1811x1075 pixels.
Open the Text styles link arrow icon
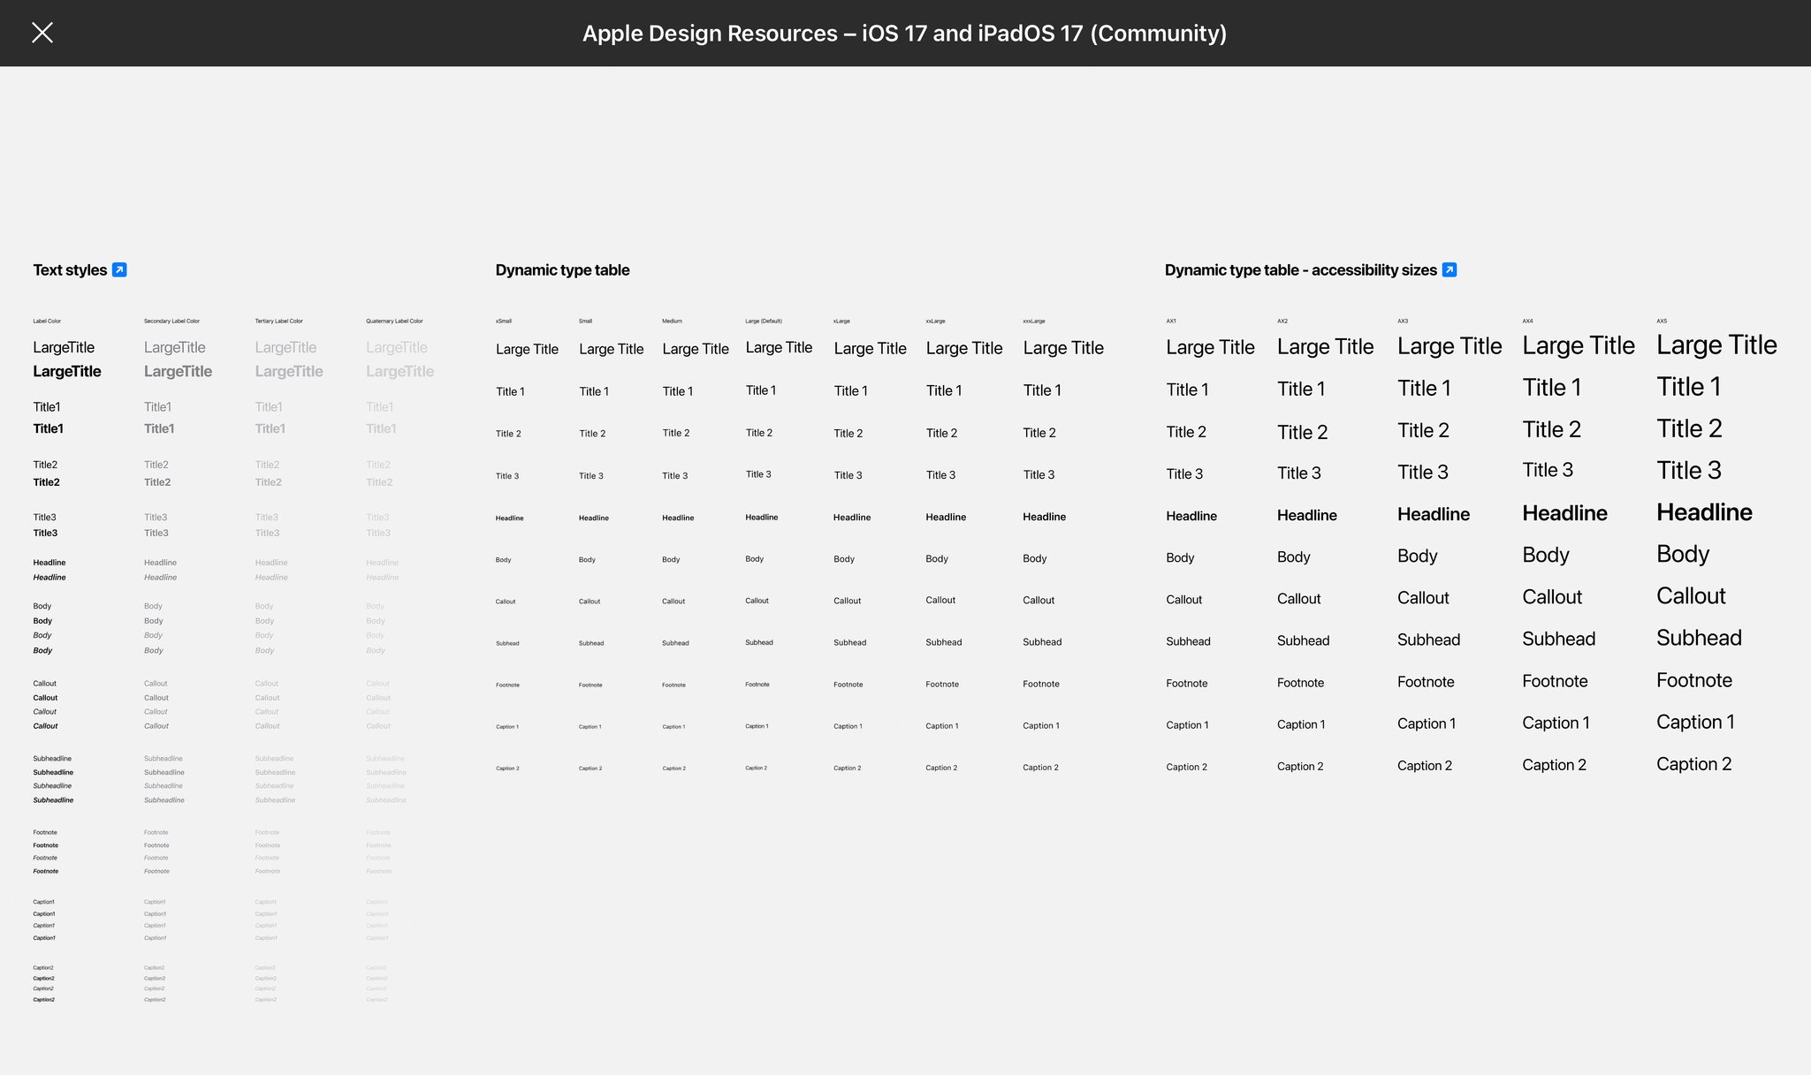coord(119,270)
